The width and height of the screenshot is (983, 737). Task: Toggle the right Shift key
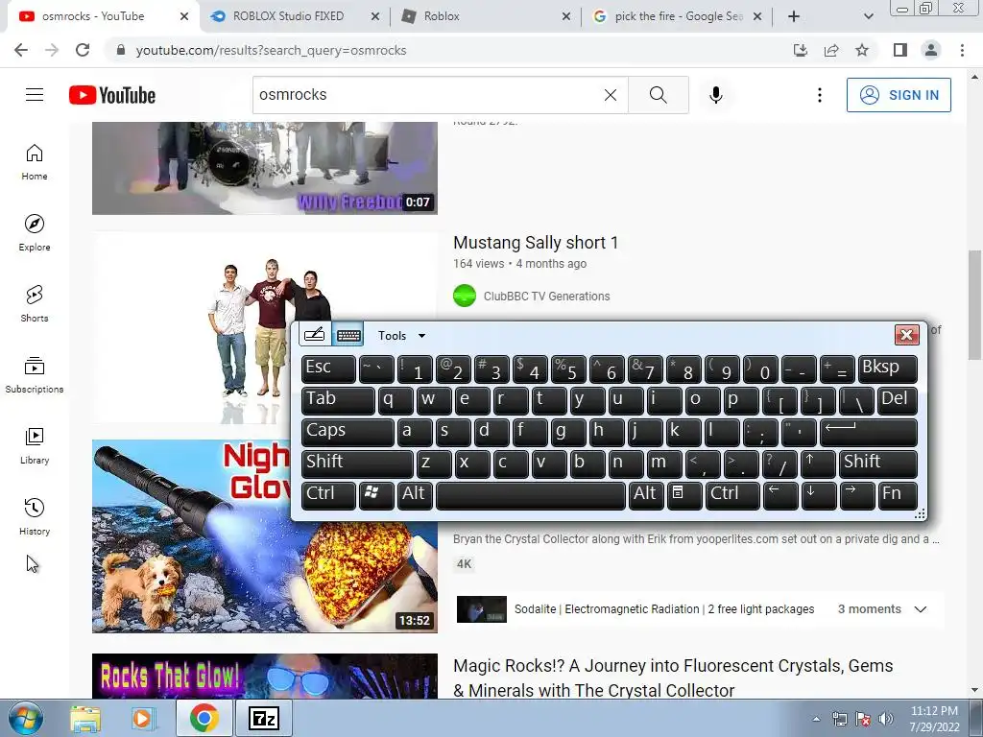pyautogui.click(x=877, y=464)
